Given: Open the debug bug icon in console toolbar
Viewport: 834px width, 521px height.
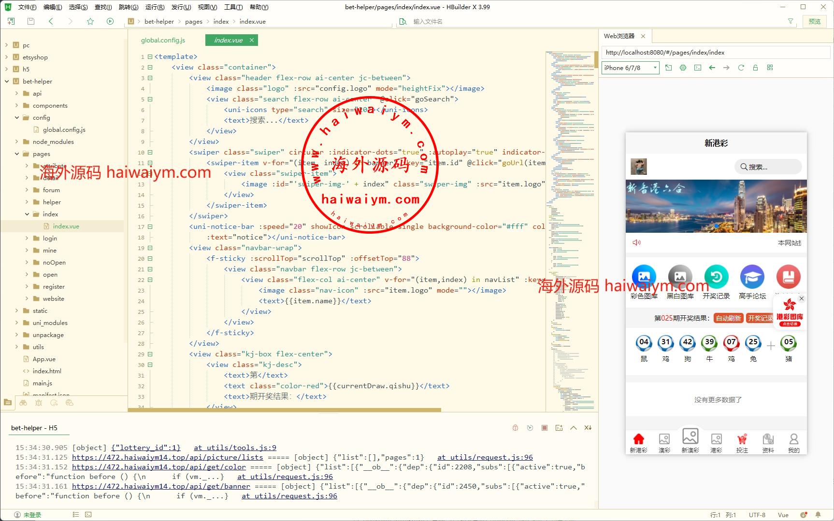Looking at the screenshot, I should tap(515, 428).
